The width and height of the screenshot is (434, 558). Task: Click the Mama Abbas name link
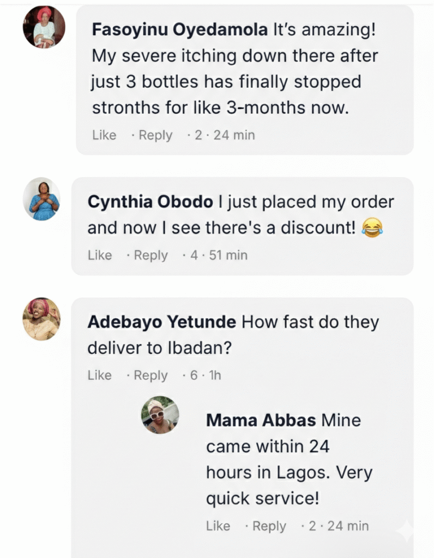coord(261,421)
